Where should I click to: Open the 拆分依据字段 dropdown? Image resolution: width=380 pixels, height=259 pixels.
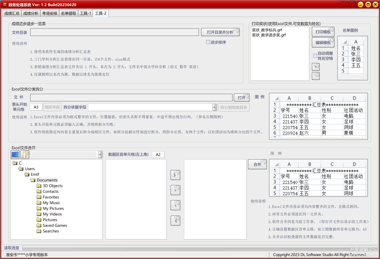[214, 107]
